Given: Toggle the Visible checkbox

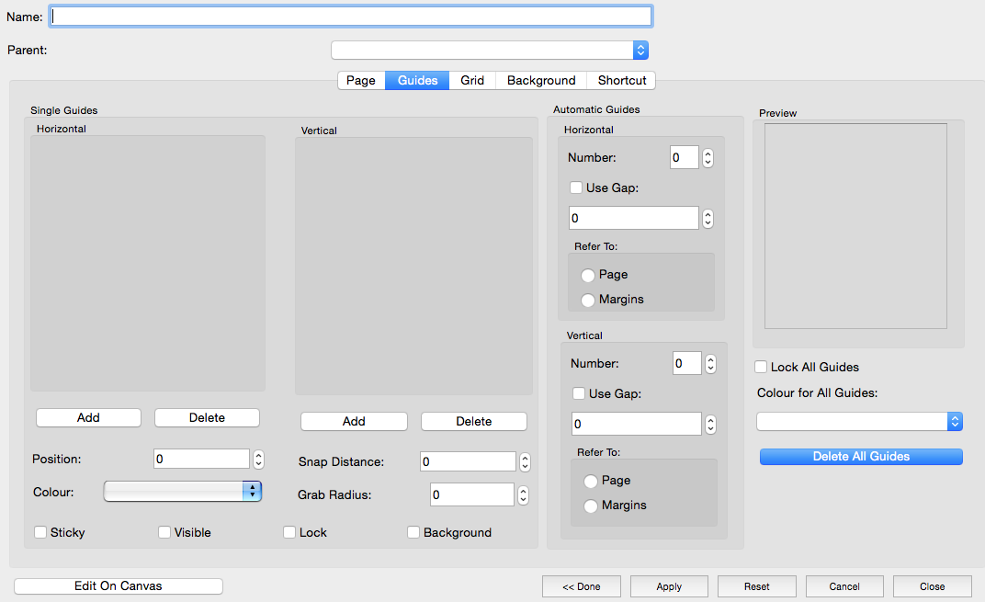Looking at the screenshot, I should pyautogui.click(x=164, y=532).
